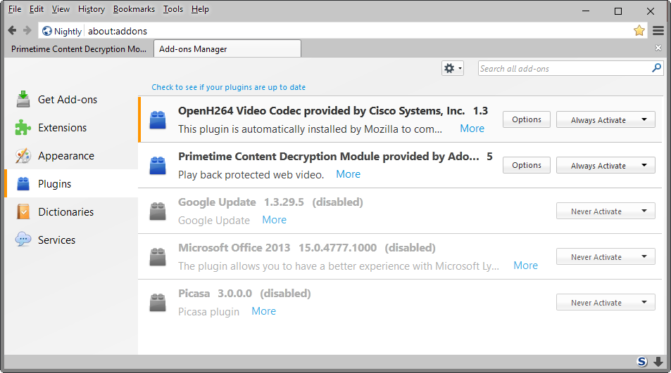
Task: Select the Add-ons Manager tab
Action: pyautogui.click(x=227, y=48)
